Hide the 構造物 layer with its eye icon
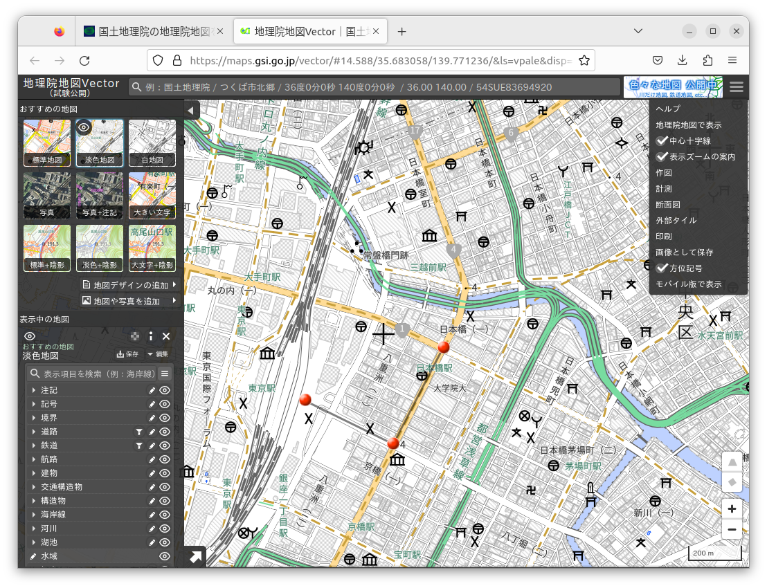Screen dimensions: 767x588 coord(165,501)
